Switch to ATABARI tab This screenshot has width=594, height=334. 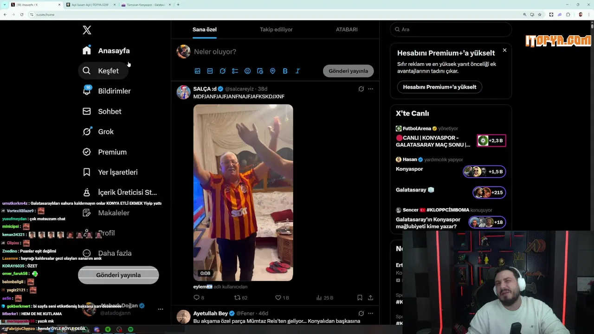pyautogui.click(x=347, y=29)
